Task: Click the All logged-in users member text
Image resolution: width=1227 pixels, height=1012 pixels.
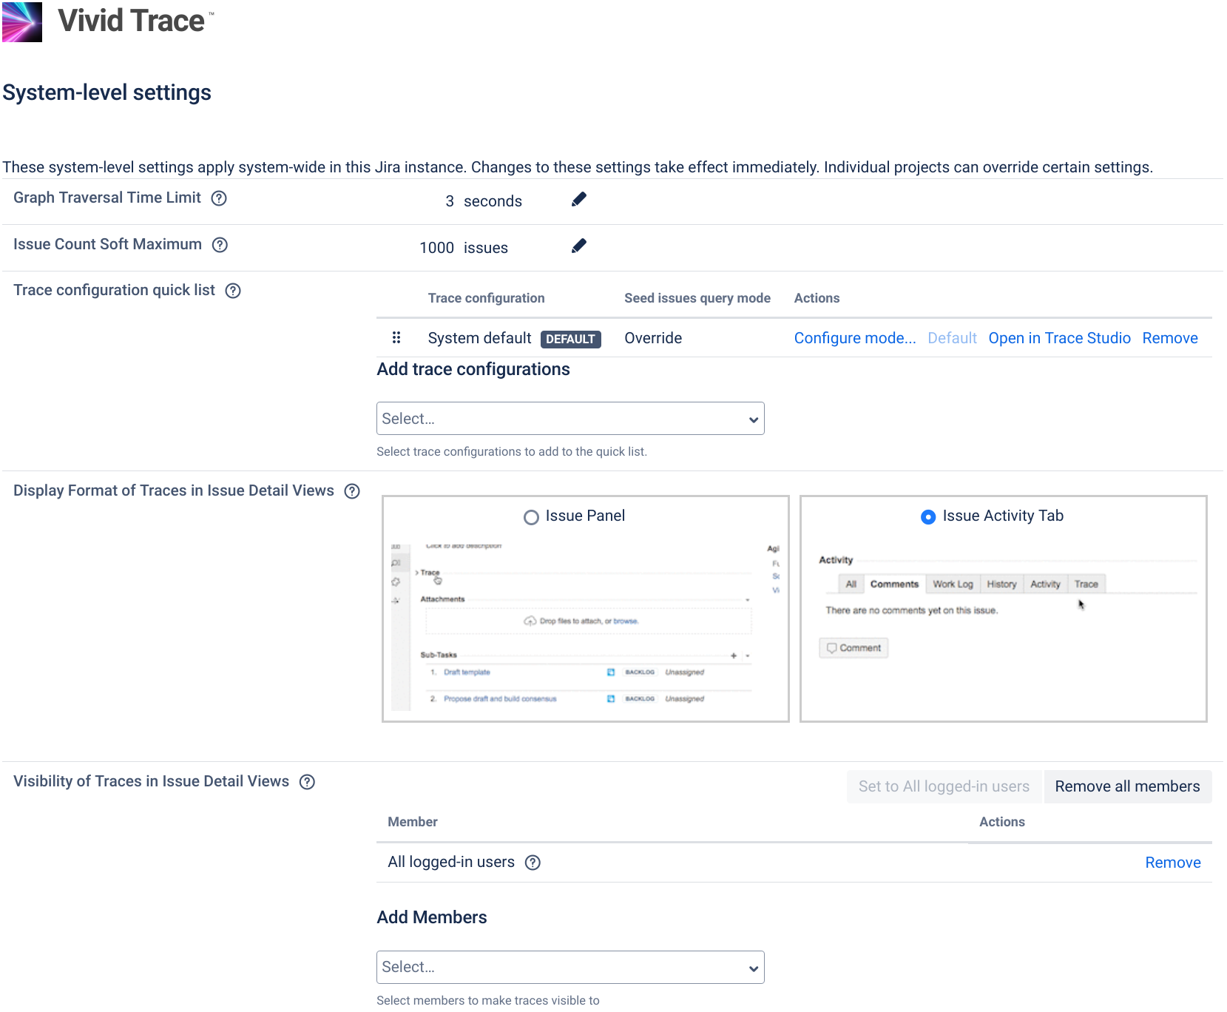Action: (451, 862)
